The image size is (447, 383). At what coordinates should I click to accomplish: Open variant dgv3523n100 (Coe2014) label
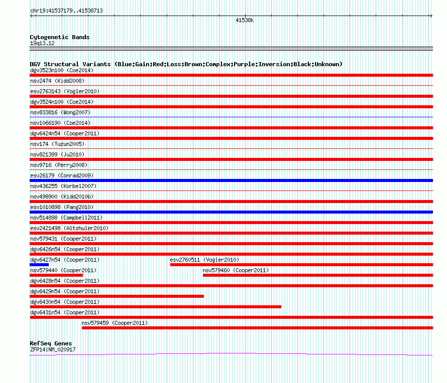tap(62, 70)
